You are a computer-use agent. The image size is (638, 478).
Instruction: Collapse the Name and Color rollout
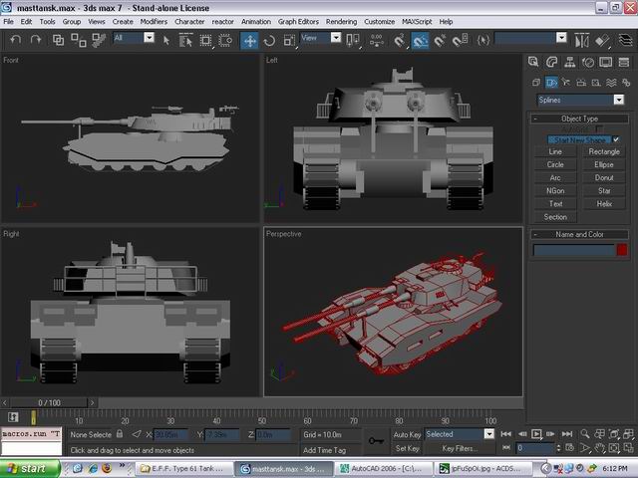[579, 234]
